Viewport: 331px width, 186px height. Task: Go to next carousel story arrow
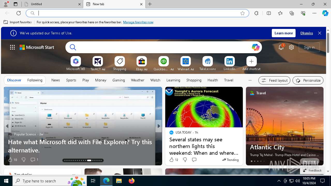pyautogui.click(x=159, y=126)
